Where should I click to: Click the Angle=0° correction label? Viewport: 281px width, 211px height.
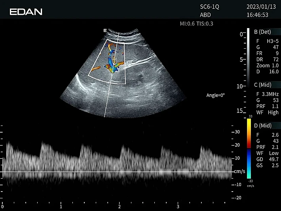coord(215,95)
